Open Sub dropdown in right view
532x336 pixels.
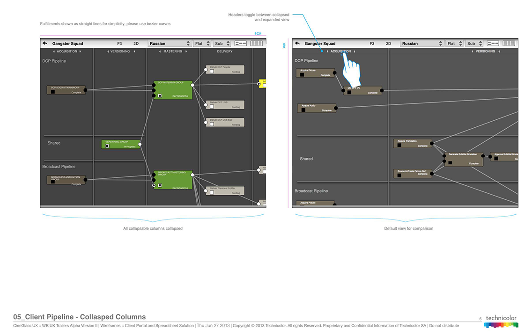pyautogui.click(x=474, y=44)
